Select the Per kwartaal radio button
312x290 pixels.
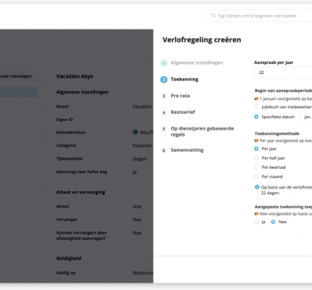click(256, 167)
